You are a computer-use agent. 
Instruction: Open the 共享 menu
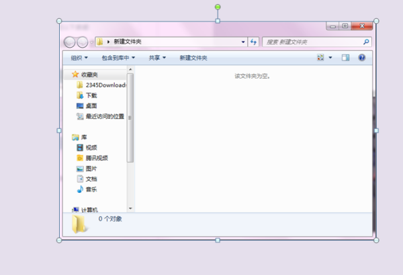[x=157, y=58]
